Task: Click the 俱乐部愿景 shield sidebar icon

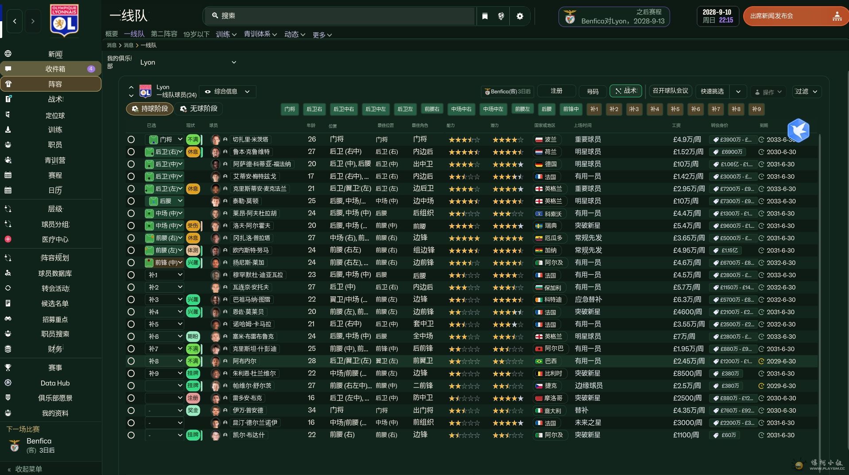Action: 8,398
